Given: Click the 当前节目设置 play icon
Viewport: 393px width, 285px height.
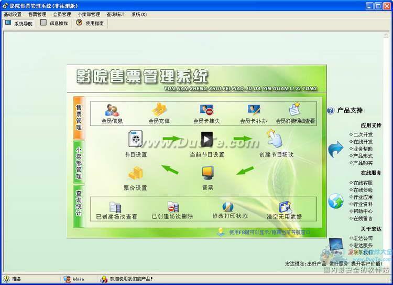Looking at the screenshot, I should click(207, 140).
